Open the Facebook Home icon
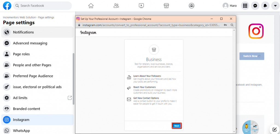The image size is (280, 134). pyautogui.click(x=91, y=6)
